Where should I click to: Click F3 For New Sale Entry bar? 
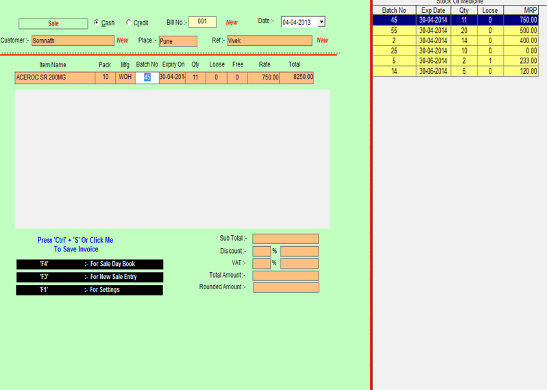tap(90, 277)
